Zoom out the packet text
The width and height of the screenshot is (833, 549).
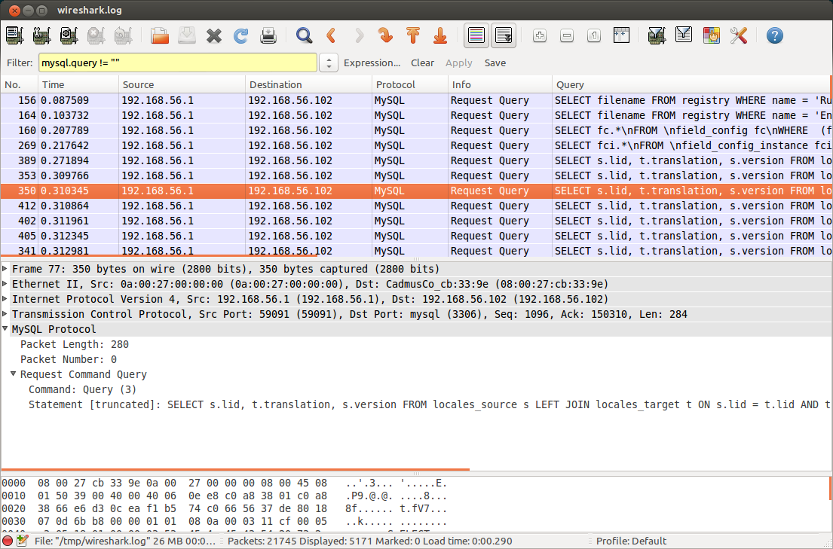point(567,36)
